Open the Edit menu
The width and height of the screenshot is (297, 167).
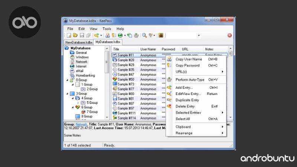pos(81,29)
